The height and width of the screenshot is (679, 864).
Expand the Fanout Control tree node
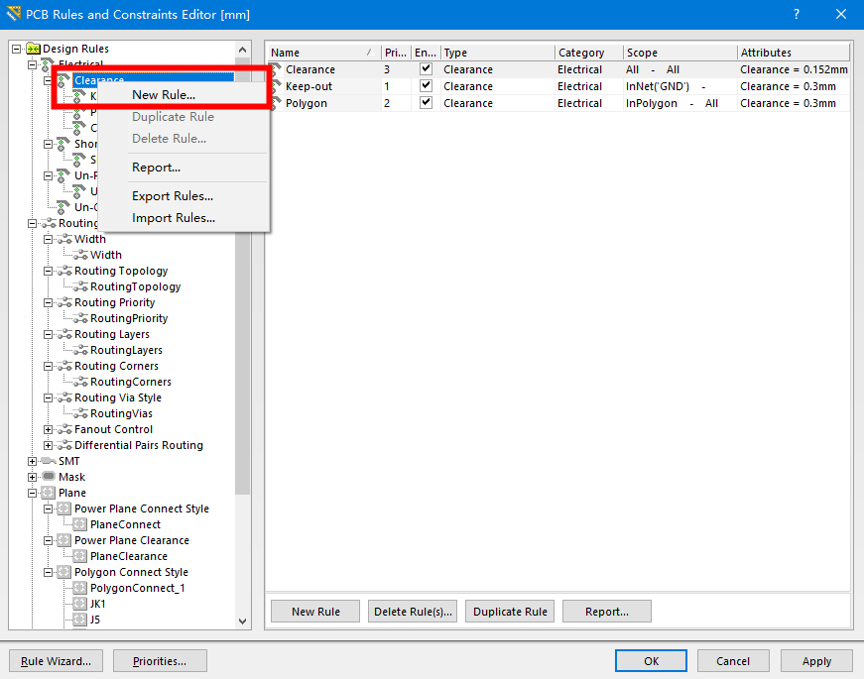(49, 429)
